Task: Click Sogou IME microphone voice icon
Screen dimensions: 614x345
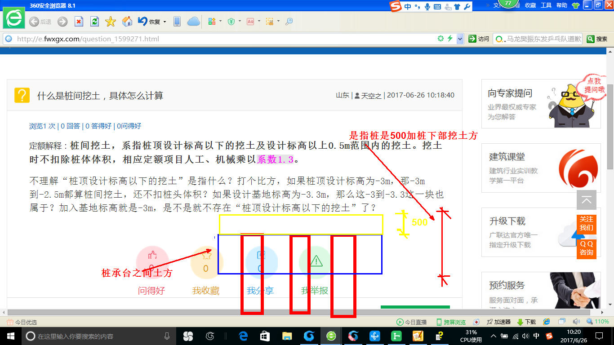Action: [427, 7]
